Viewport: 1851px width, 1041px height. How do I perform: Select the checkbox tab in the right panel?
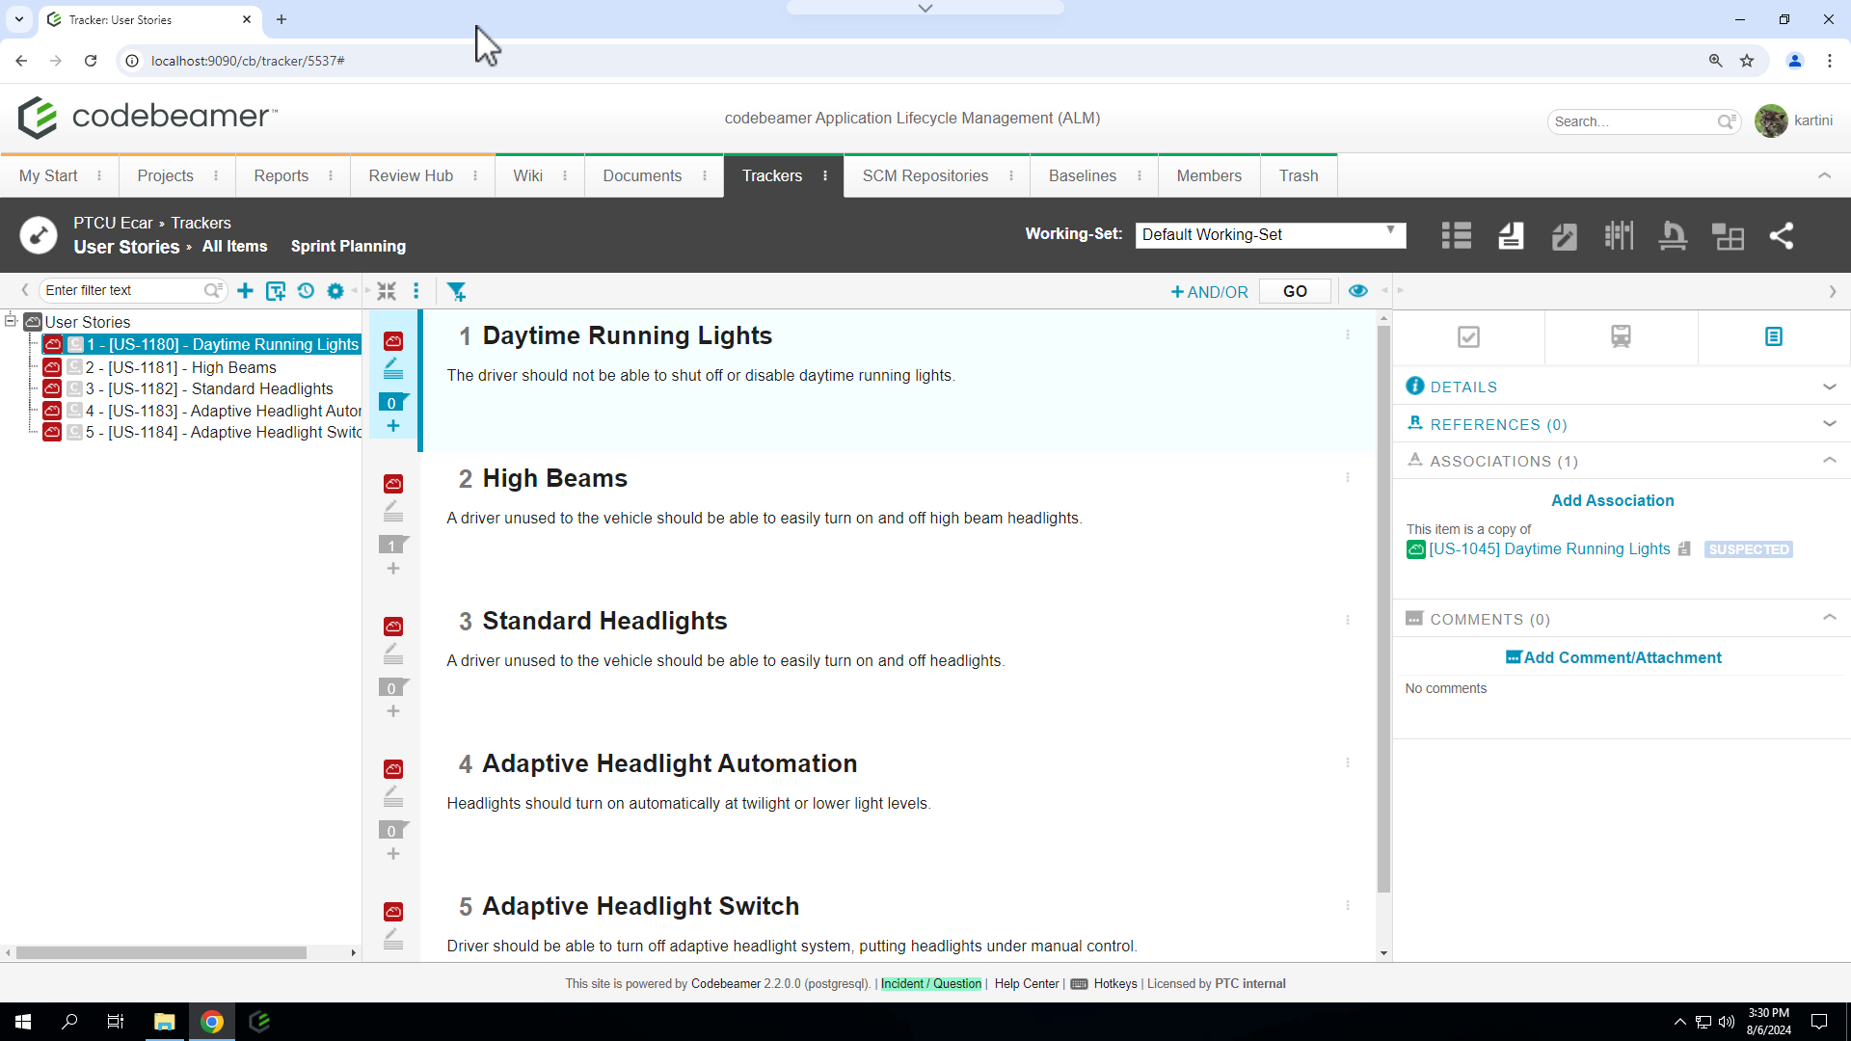(1468, 337)
